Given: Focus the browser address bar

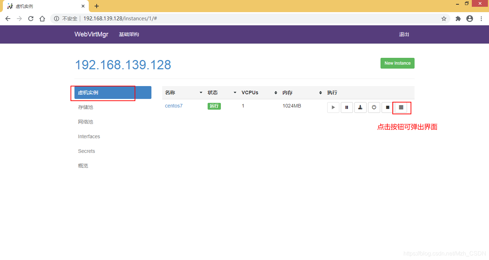Looking at the screenshot, I should point(251,19).
